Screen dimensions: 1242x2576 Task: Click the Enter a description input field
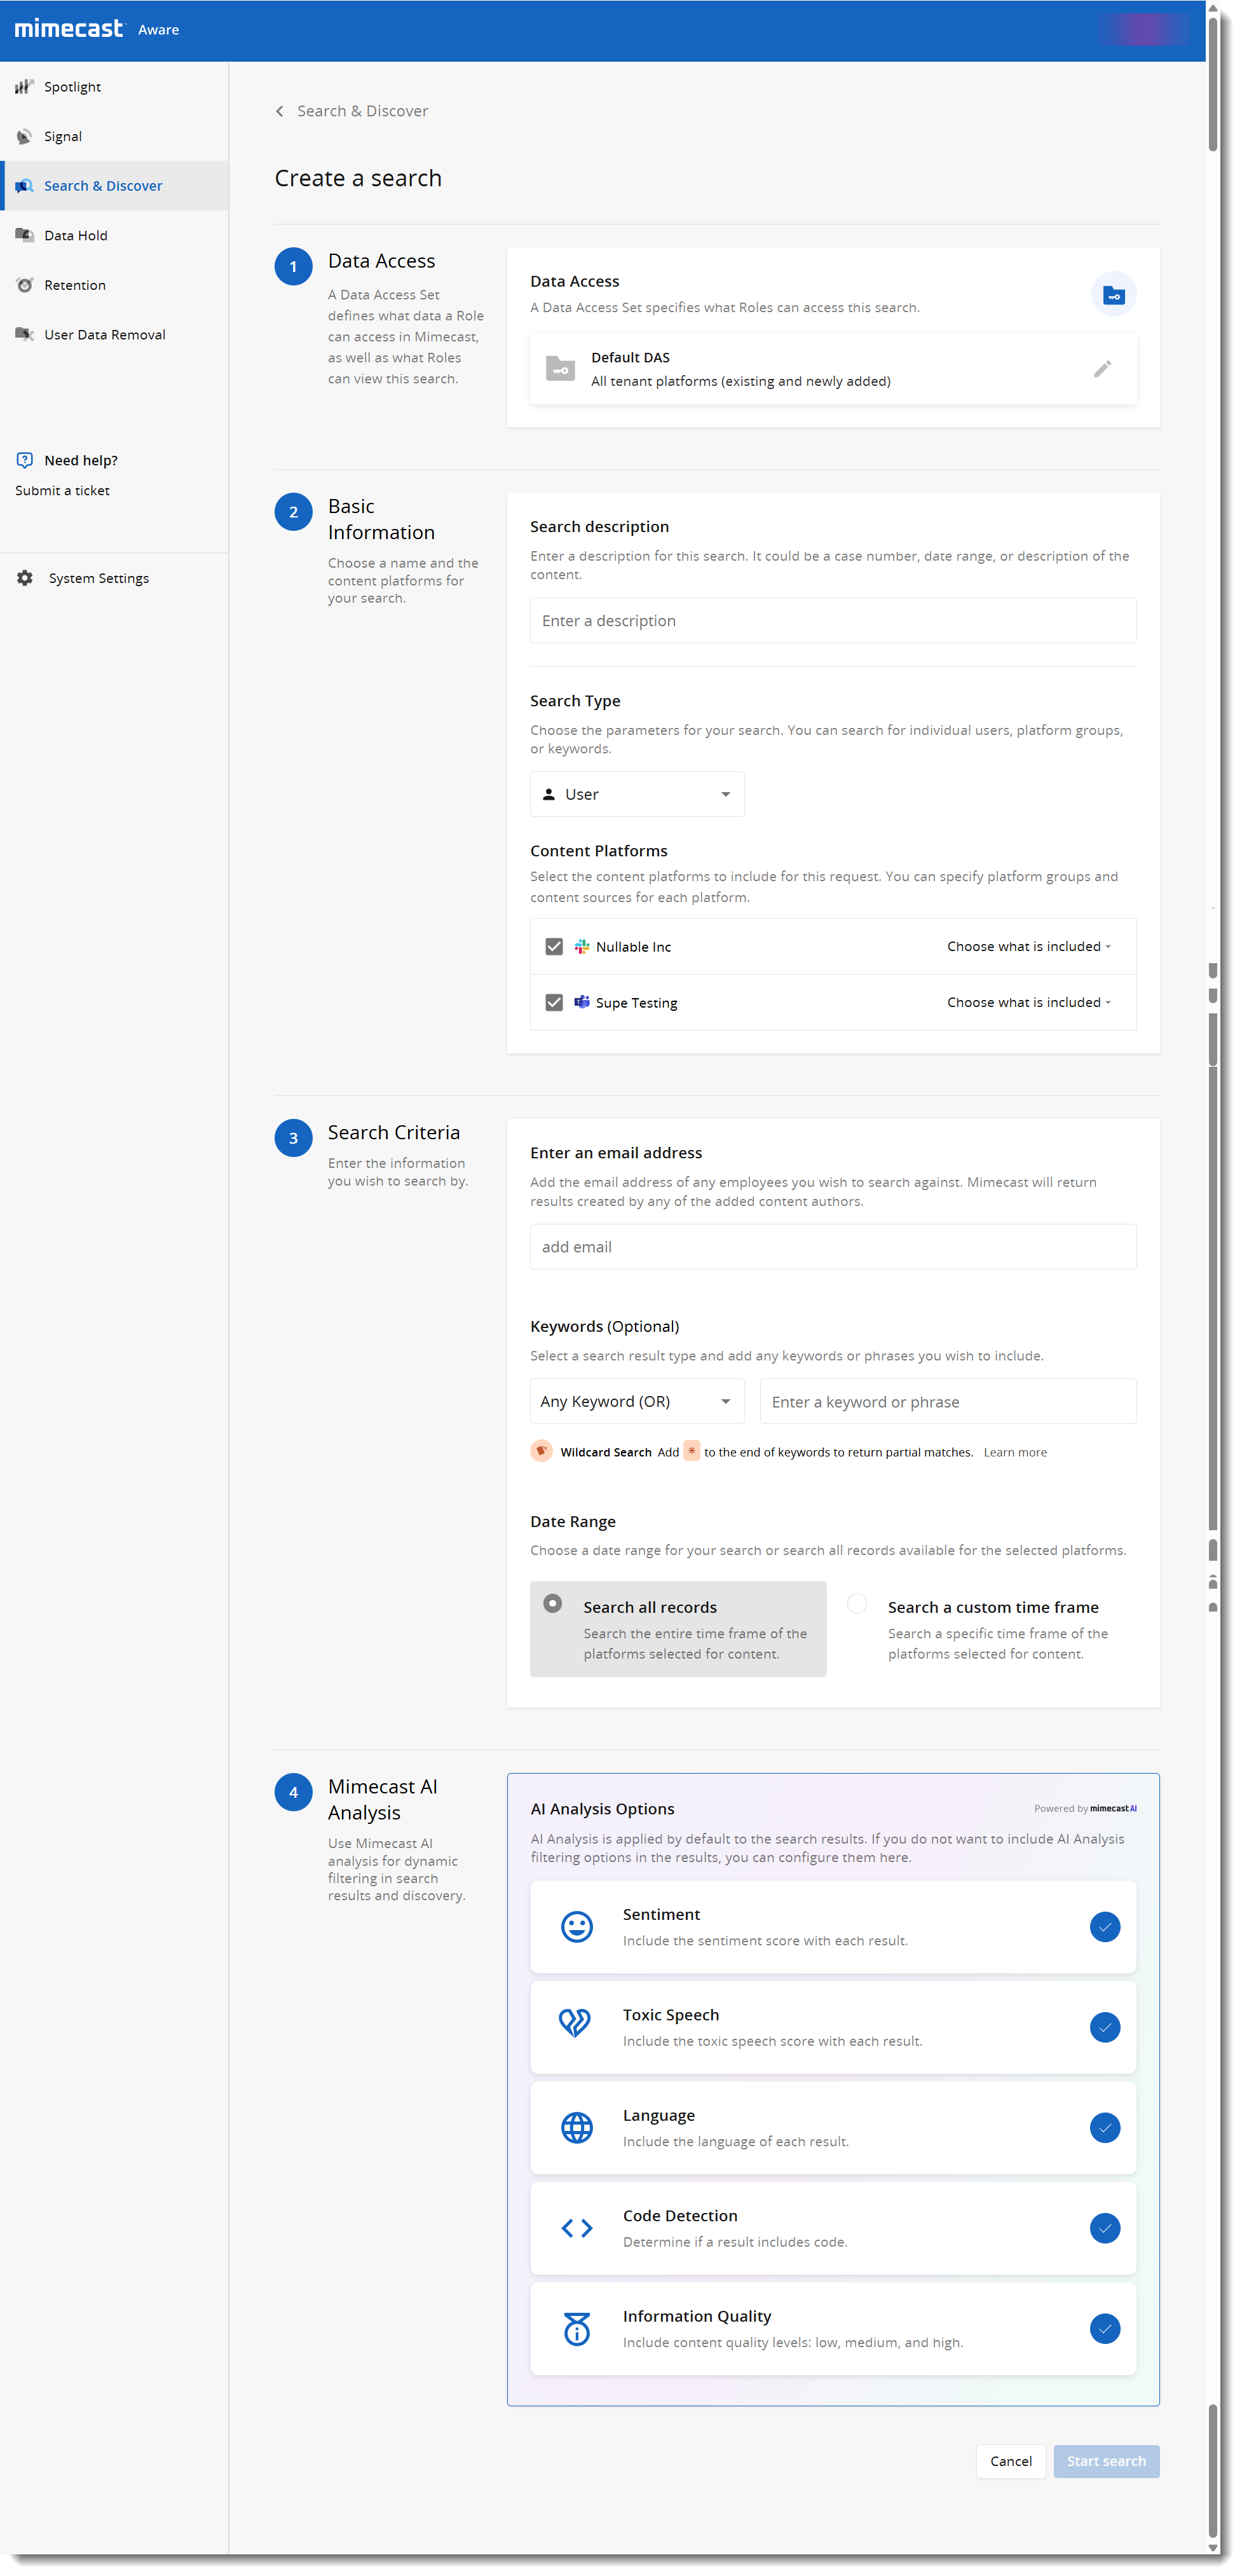coord(832,621)
